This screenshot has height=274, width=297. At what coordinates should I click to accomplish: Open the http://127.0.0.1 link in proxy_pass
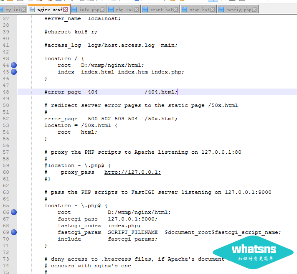click(132, 172)
